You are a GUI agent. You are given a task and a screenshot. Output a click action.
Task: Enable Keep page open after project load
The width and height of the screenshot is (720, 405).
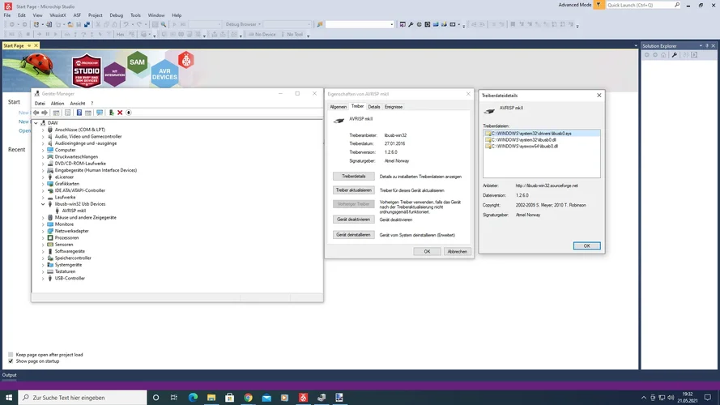[x=11, y=355]
